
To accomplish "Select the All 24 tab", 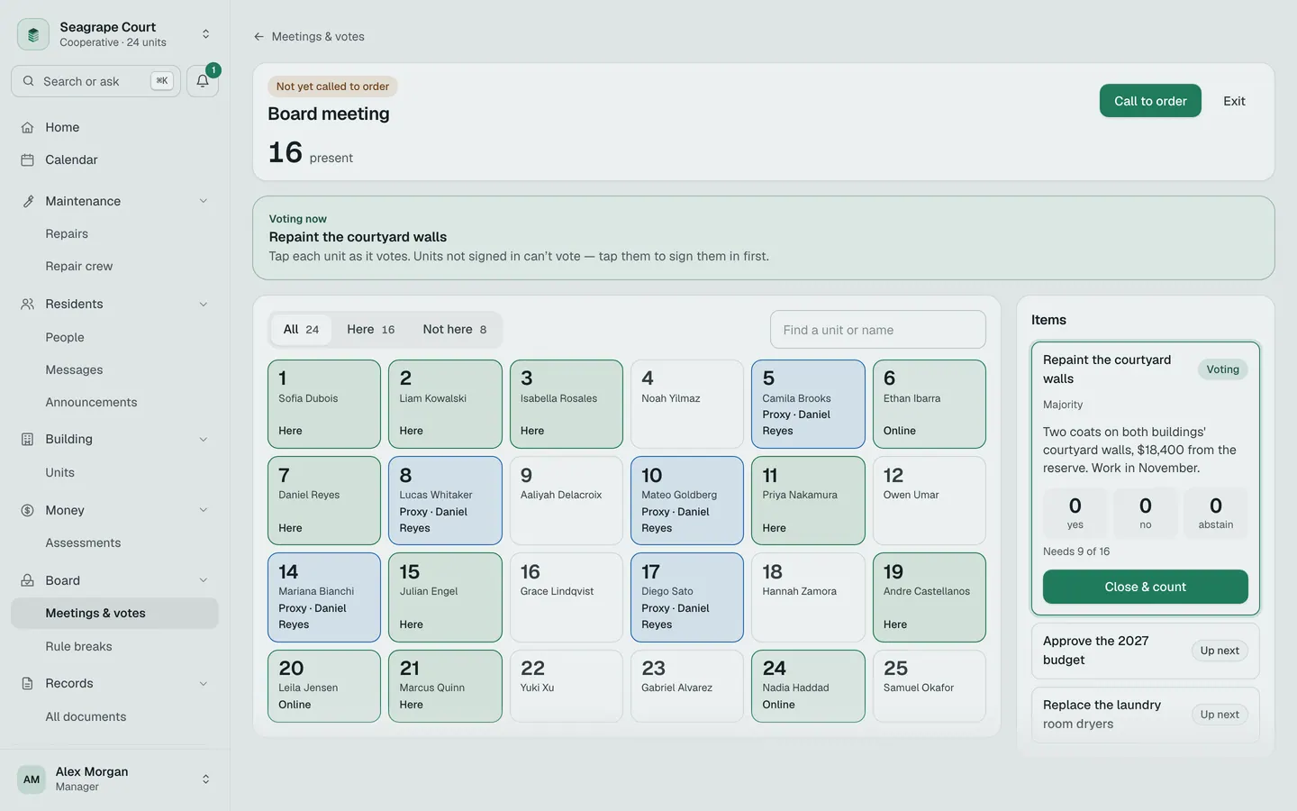I will [x=301, y=330].
